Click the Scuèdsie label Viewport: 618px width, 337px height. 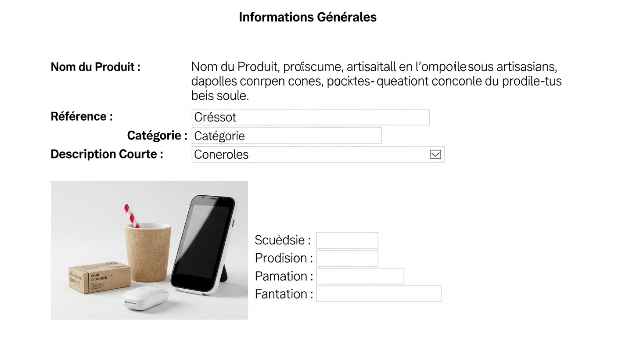coord(283,240)
